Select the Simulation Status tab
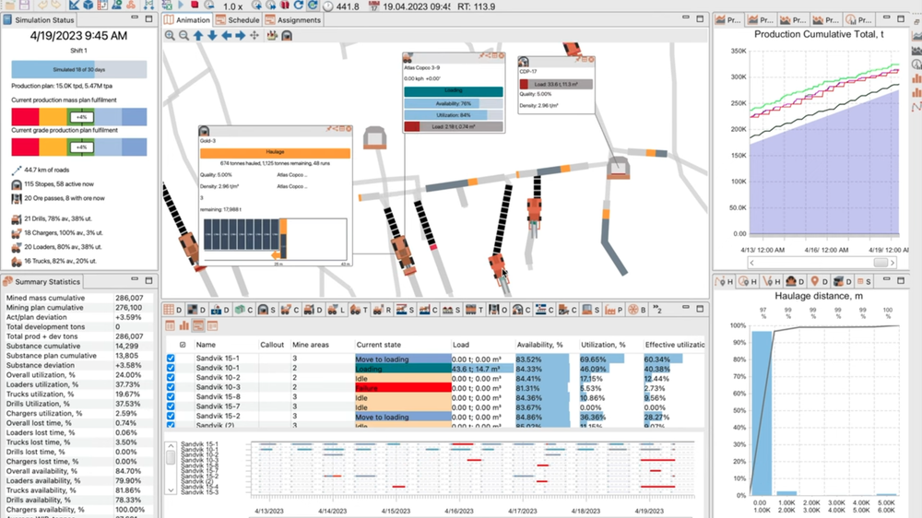Screen dimensions: 922x518 click(x=39, y=20)
